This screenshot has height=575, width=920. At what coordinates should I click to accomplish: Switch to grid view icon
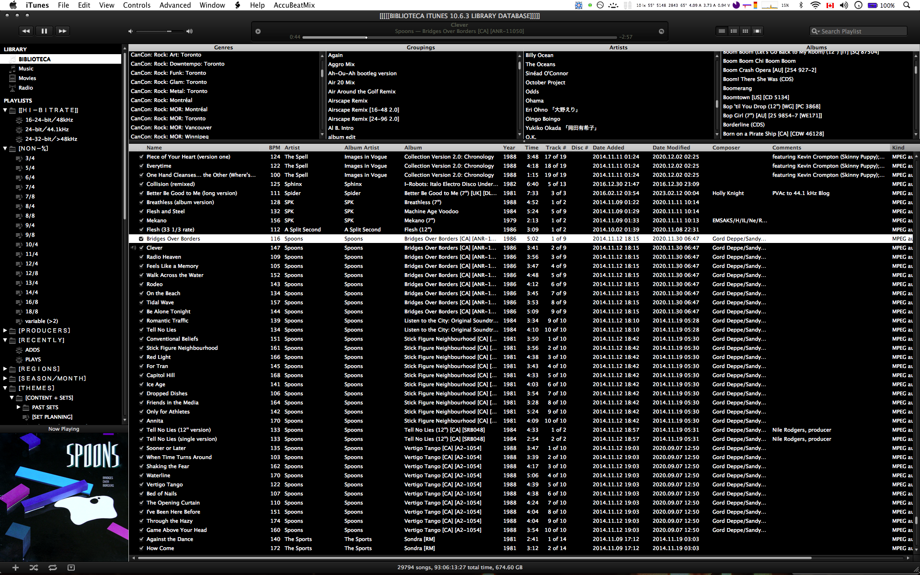(745, 31)
